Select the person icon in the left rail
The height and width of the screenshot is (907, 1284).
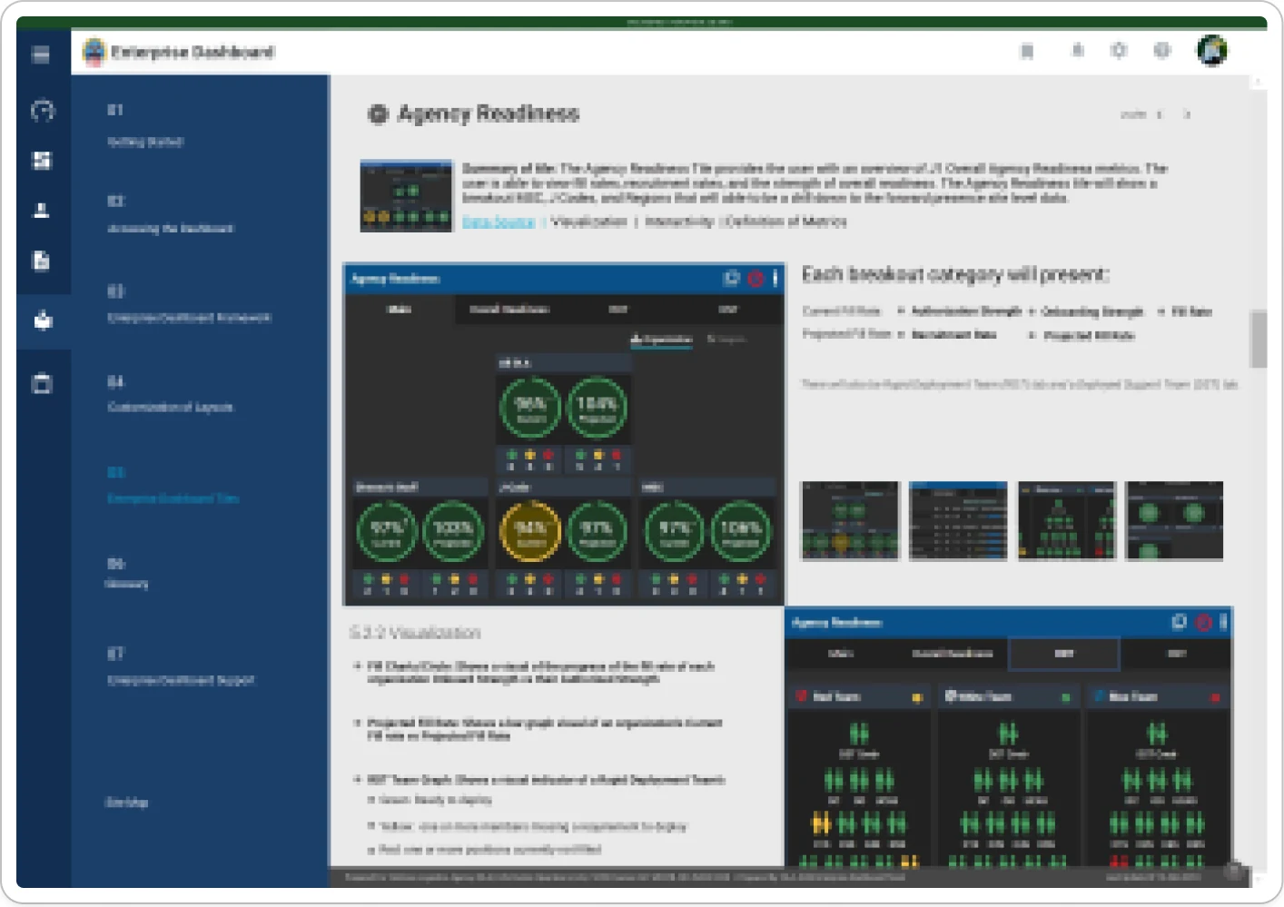click(x=42, y=211)
